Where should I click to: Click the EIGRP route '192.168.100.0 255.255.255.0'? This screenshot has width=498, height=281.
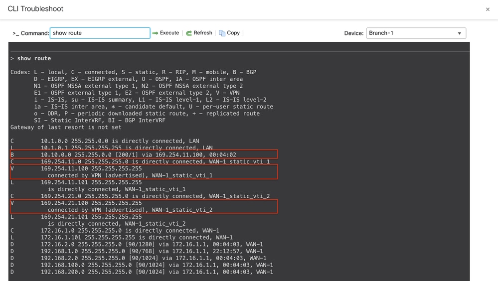(142, 265)
